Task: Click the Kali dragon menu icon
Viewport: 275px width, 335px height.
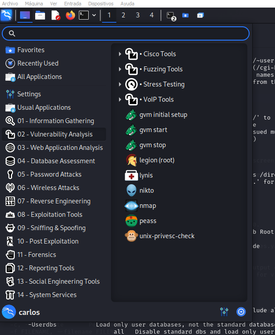Action: [x=7, y=15]
